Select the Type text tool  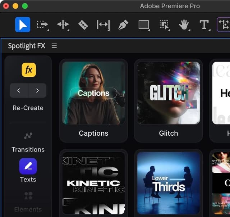click(204, 24)
